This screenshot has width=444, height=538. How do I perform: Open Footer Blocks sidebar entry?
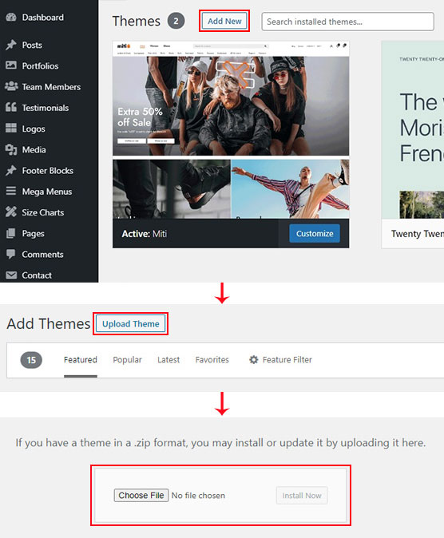[49, 171]
